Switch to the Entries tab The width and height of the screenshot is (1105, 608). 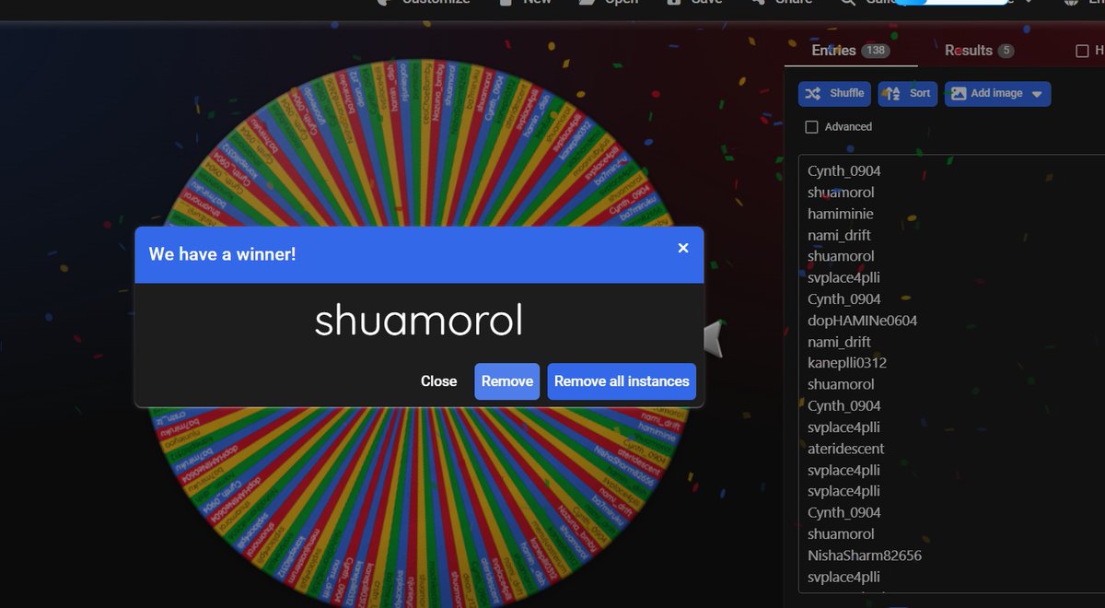pyautogui.click(x=850, y=51)
